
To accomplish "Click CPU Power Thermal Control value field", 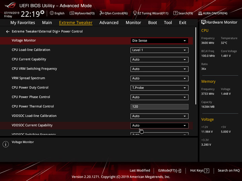I will coord(159,107).
